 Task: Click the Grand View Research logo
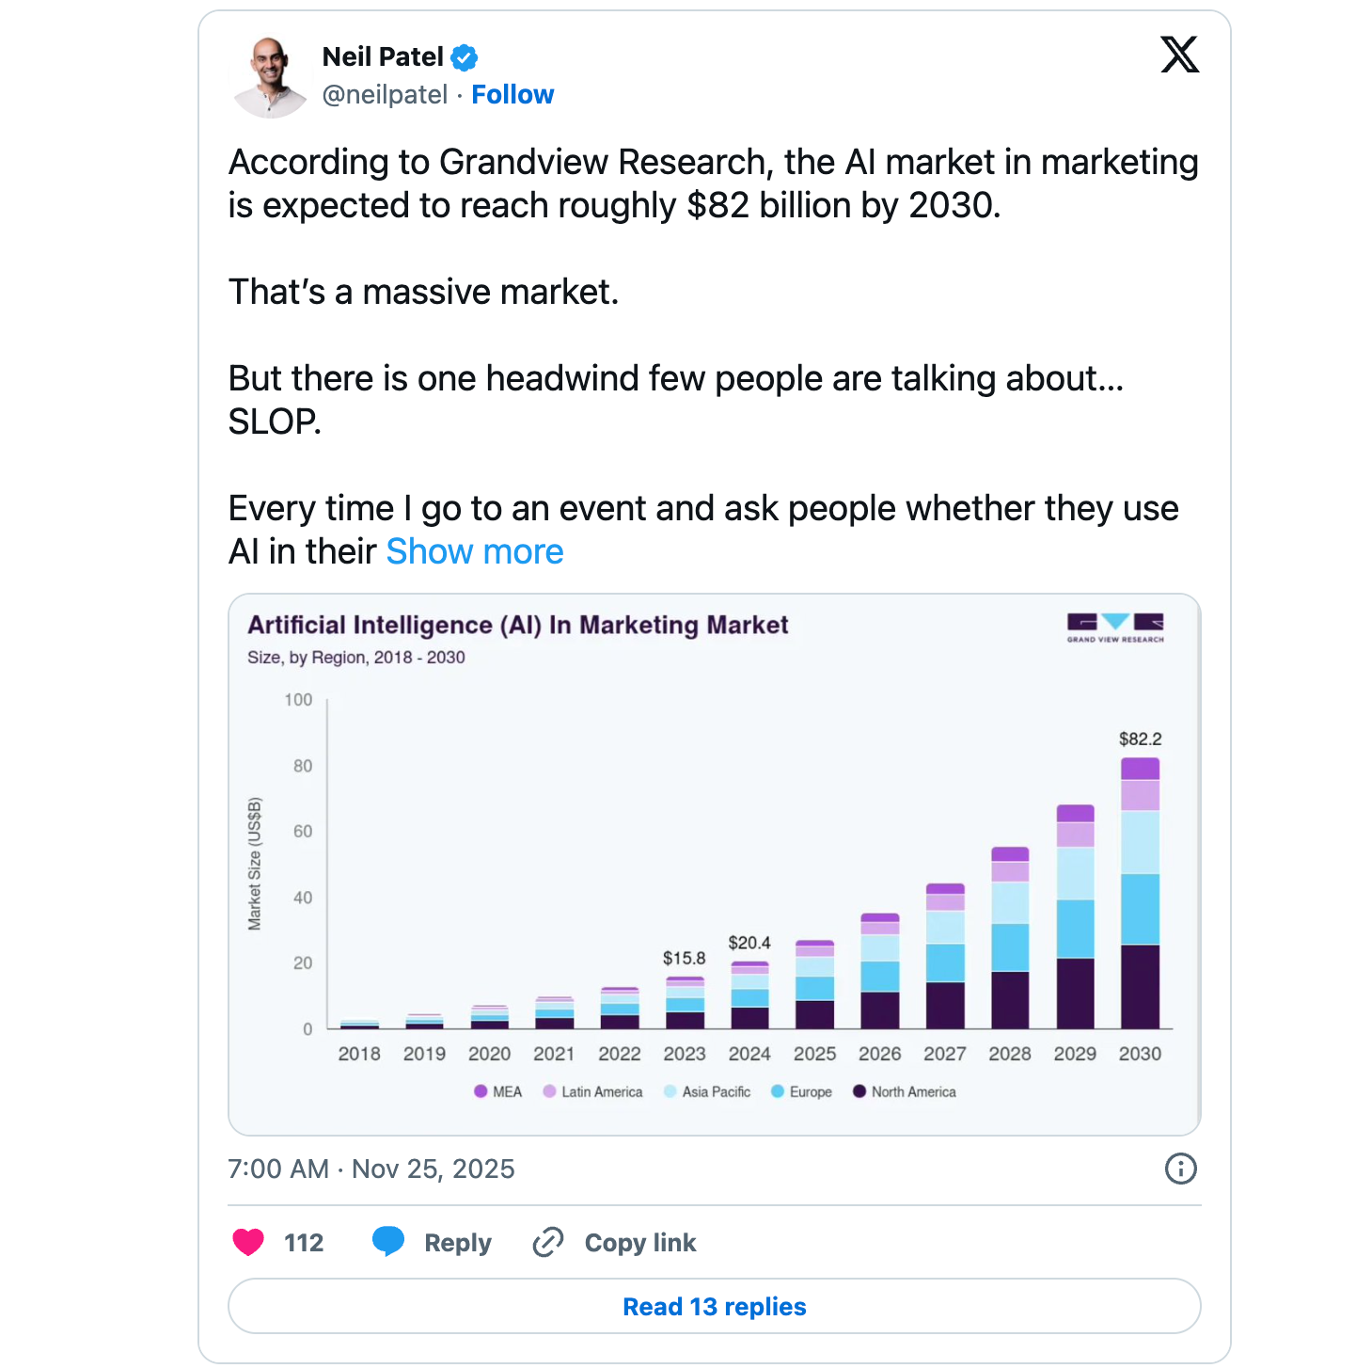tap(1115, 628)
